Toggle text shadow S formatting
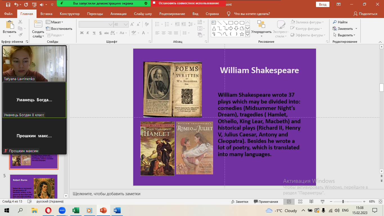 [100, 33]
